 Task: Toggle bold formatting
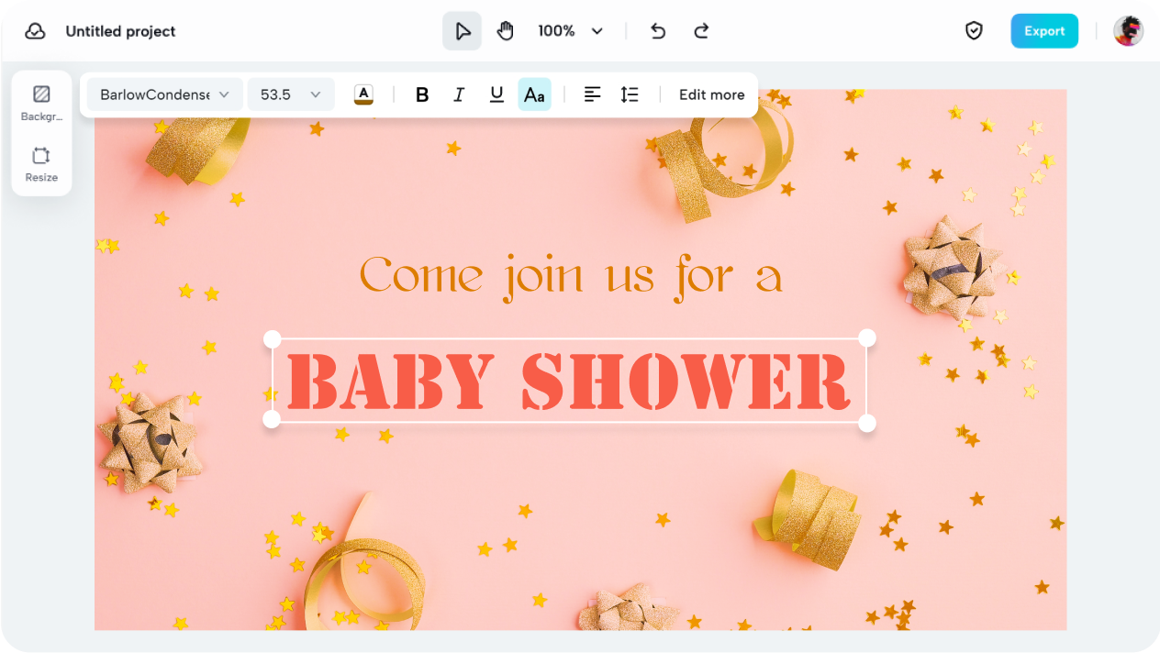click(422, 94)
